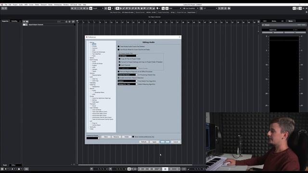The height and width of the screenshot is (173, 308).
Task: Open On Processing Shared Clips dropdown
Action: pyautogui.click(x=127, y=75)
